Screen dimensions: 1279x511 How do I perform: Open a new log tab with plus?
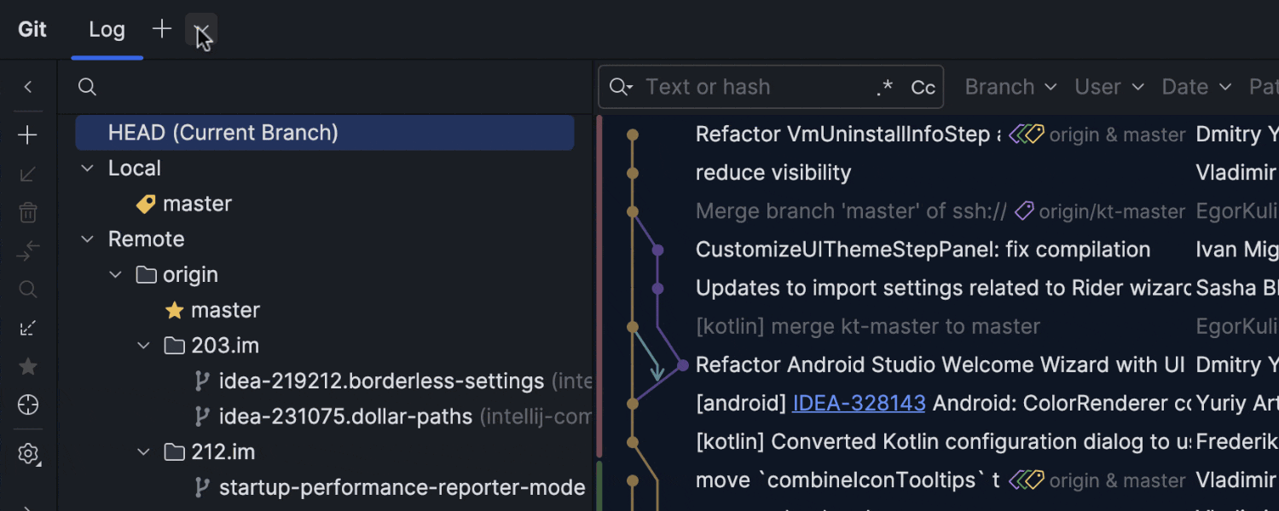(x=161, y=30)
